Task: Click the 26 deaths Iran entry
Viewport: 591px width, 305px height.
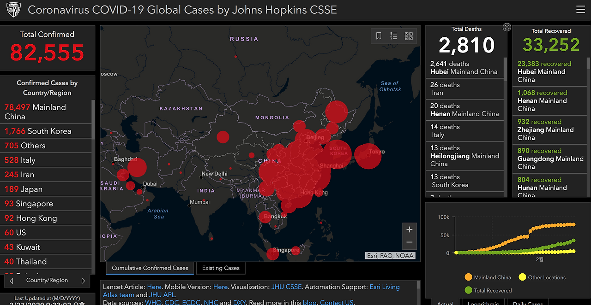Action: pos(464,89)
